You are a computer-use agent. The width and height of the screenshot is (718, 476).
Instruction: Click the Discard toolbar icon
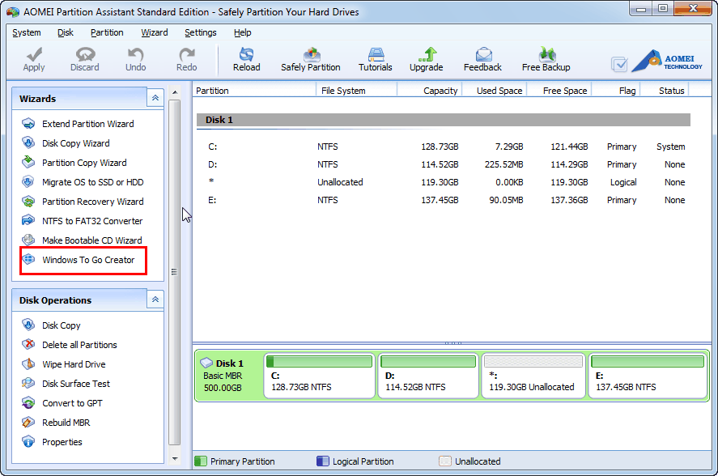click(x=85, y=54)
